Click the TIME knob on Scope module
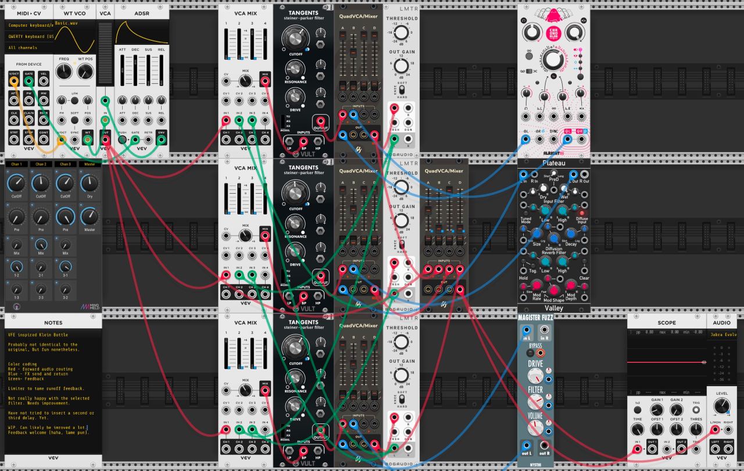 (x=638, y=429)
